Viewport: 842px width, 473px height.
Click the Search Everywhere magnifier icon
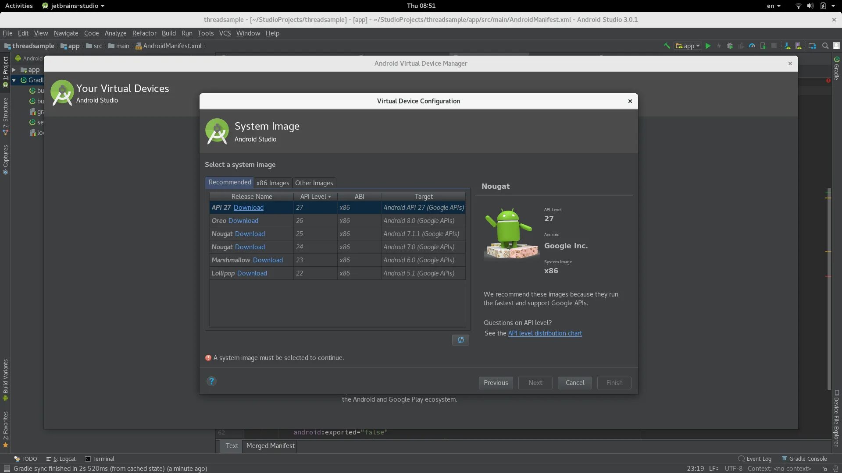[825, 46]
